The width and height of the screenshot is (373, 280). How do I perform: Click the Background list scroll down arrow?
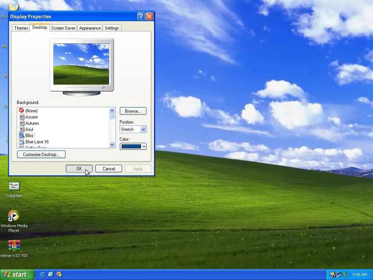pyautogui.click(x=112, y=144)
